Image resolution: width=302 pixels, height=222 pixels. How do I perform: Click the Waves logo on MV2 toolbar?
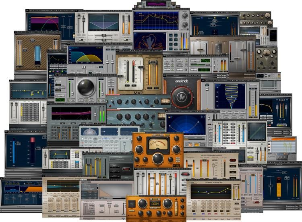pos(117,51)
